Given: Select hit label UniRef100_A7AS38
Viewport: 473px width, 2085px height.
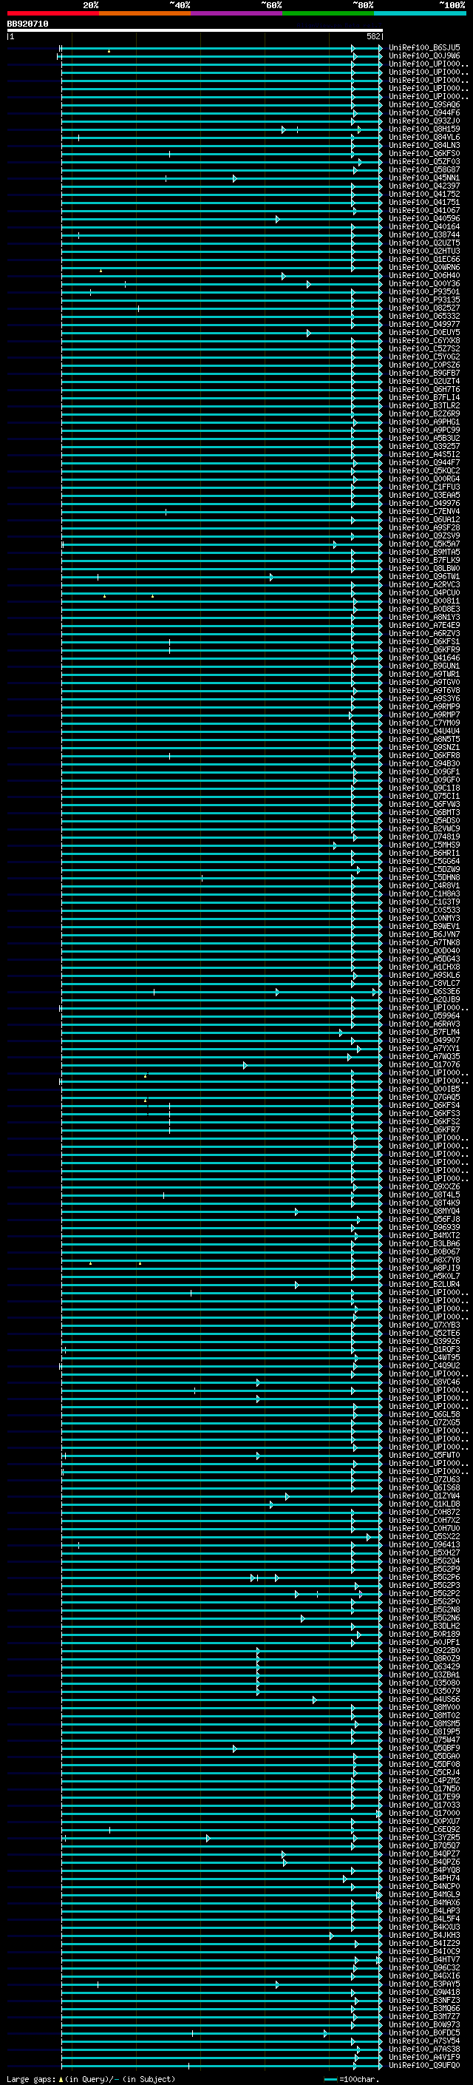Looking at the screenshot, I should [x=424, y=2049].
